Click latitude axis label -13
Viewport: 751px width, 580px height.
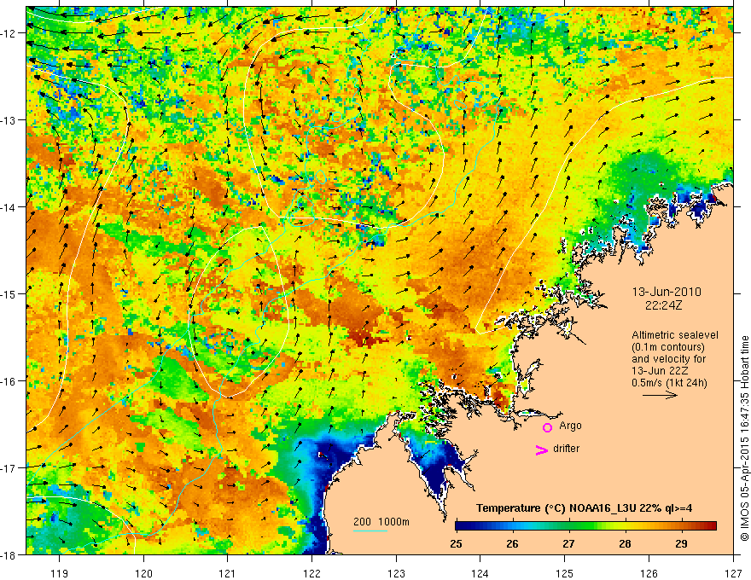9,120
